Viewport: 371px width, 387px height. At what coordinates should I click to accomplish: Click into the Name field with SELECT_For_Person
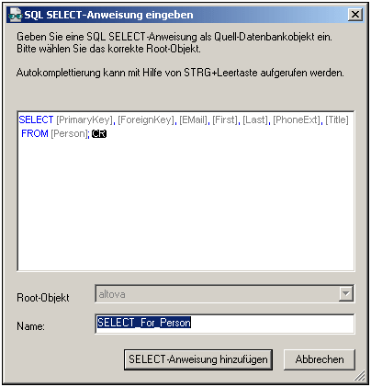pyautogui.click(x=225, y=324)
